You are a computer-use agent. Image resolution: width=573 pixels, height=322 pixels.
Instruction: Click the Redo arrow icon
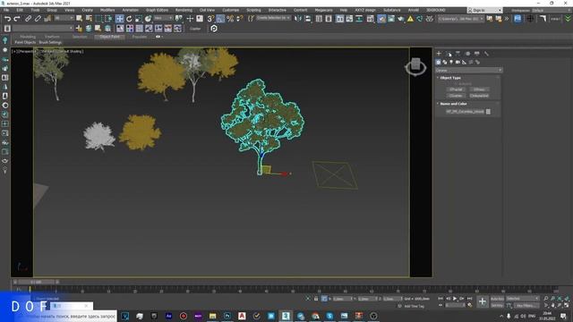tap(17, 18)
